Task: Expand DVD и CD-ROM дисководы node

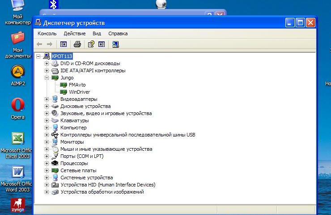Action: 47,63
